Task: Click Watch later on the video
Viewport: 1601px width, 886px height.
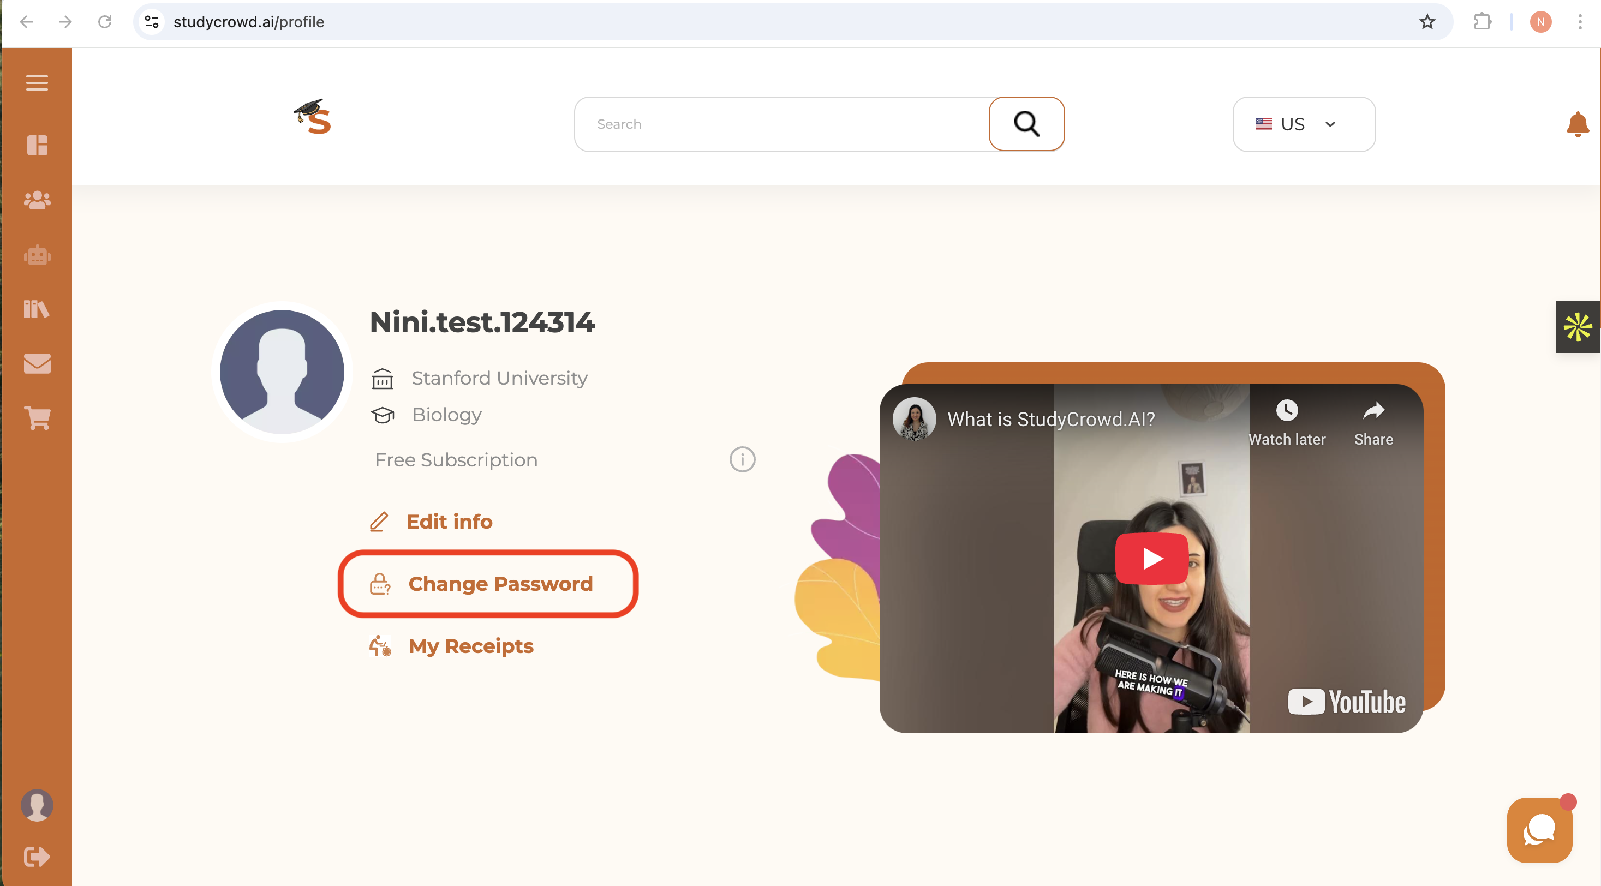Action: 1287,422
